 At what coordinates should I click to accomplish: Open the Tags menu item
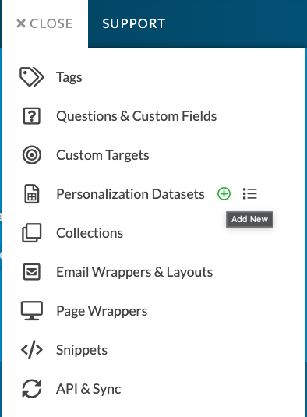pos(69,77)
